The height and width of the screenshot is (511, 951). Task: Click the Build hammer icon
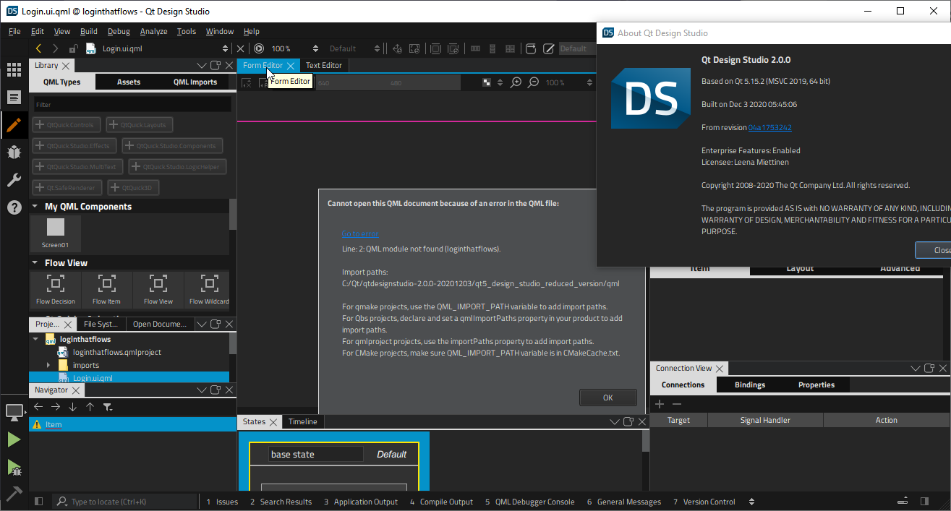tap(14, 494)
